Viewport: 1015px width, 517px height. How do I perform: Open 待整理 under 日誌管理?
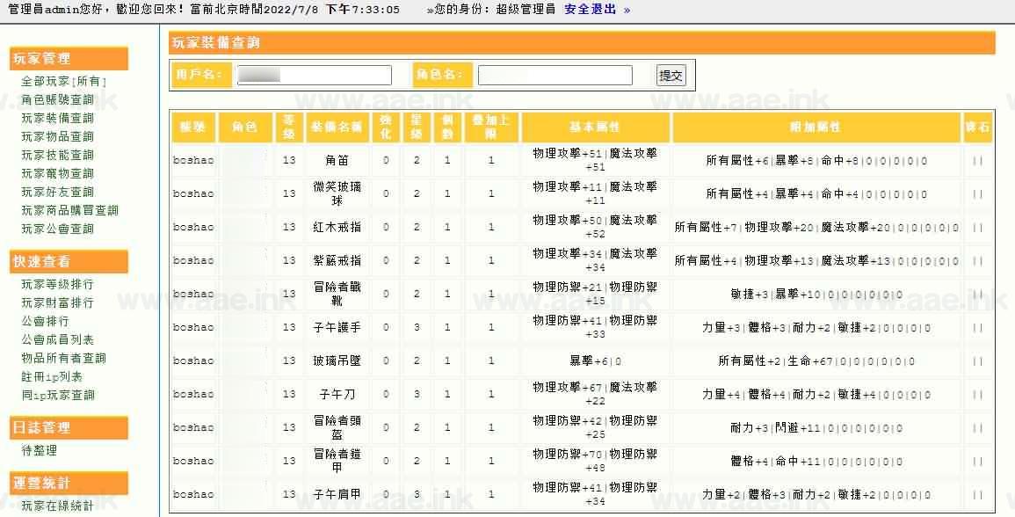[39, 451]
